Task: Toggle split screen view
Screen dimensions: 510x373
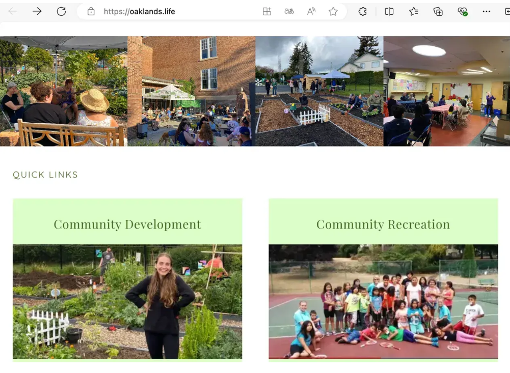Action: coord(389,11)
